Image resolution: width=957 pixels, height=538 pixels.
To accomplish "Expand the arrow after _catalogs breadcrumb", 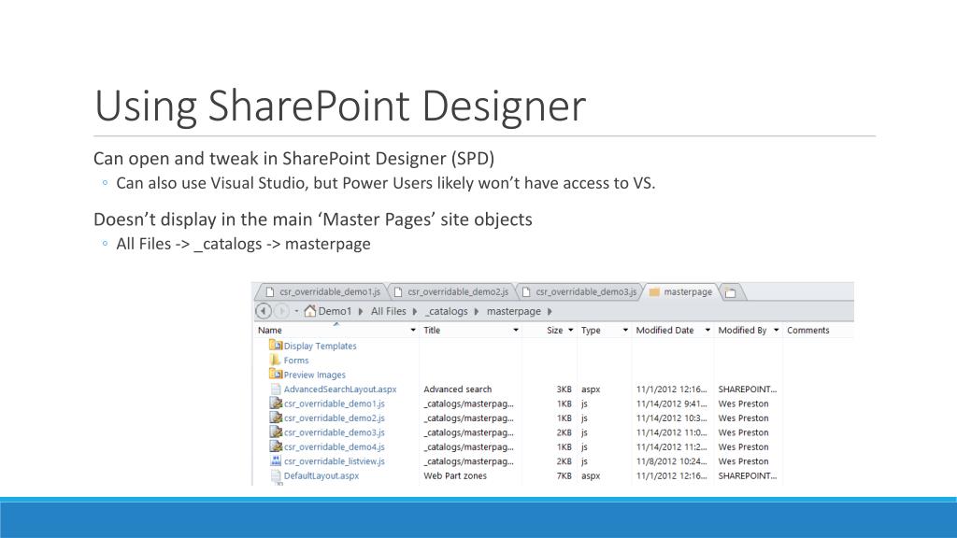I will [477, 311].
